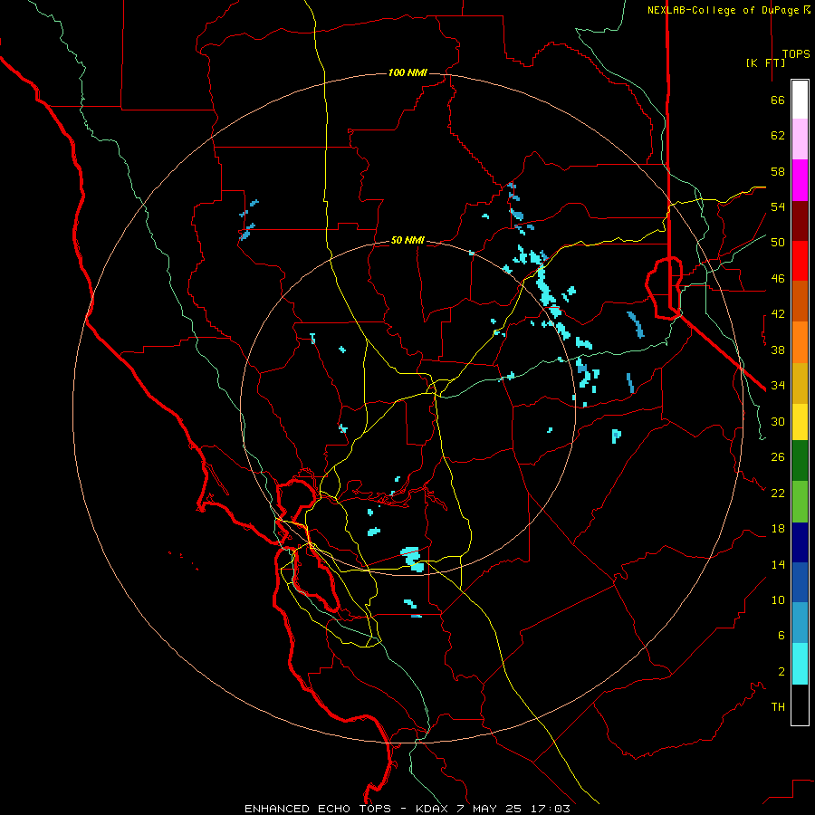Click the 30 legend value
The width and height of the screenshot is (815, 815).
click(x=778, y=421)
